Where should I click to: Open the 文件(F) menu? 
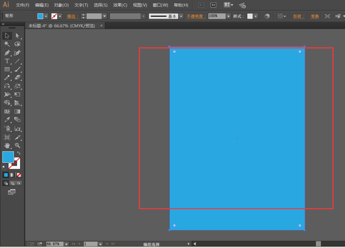[x=22, y=5]
